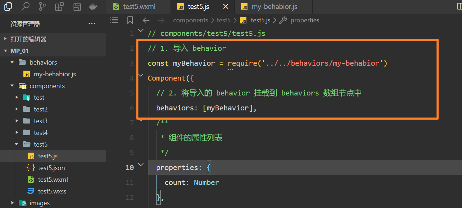Screen dimensions: 462x208
Task: Expand the 打开的编辑器 section
Action: point(53,39)
